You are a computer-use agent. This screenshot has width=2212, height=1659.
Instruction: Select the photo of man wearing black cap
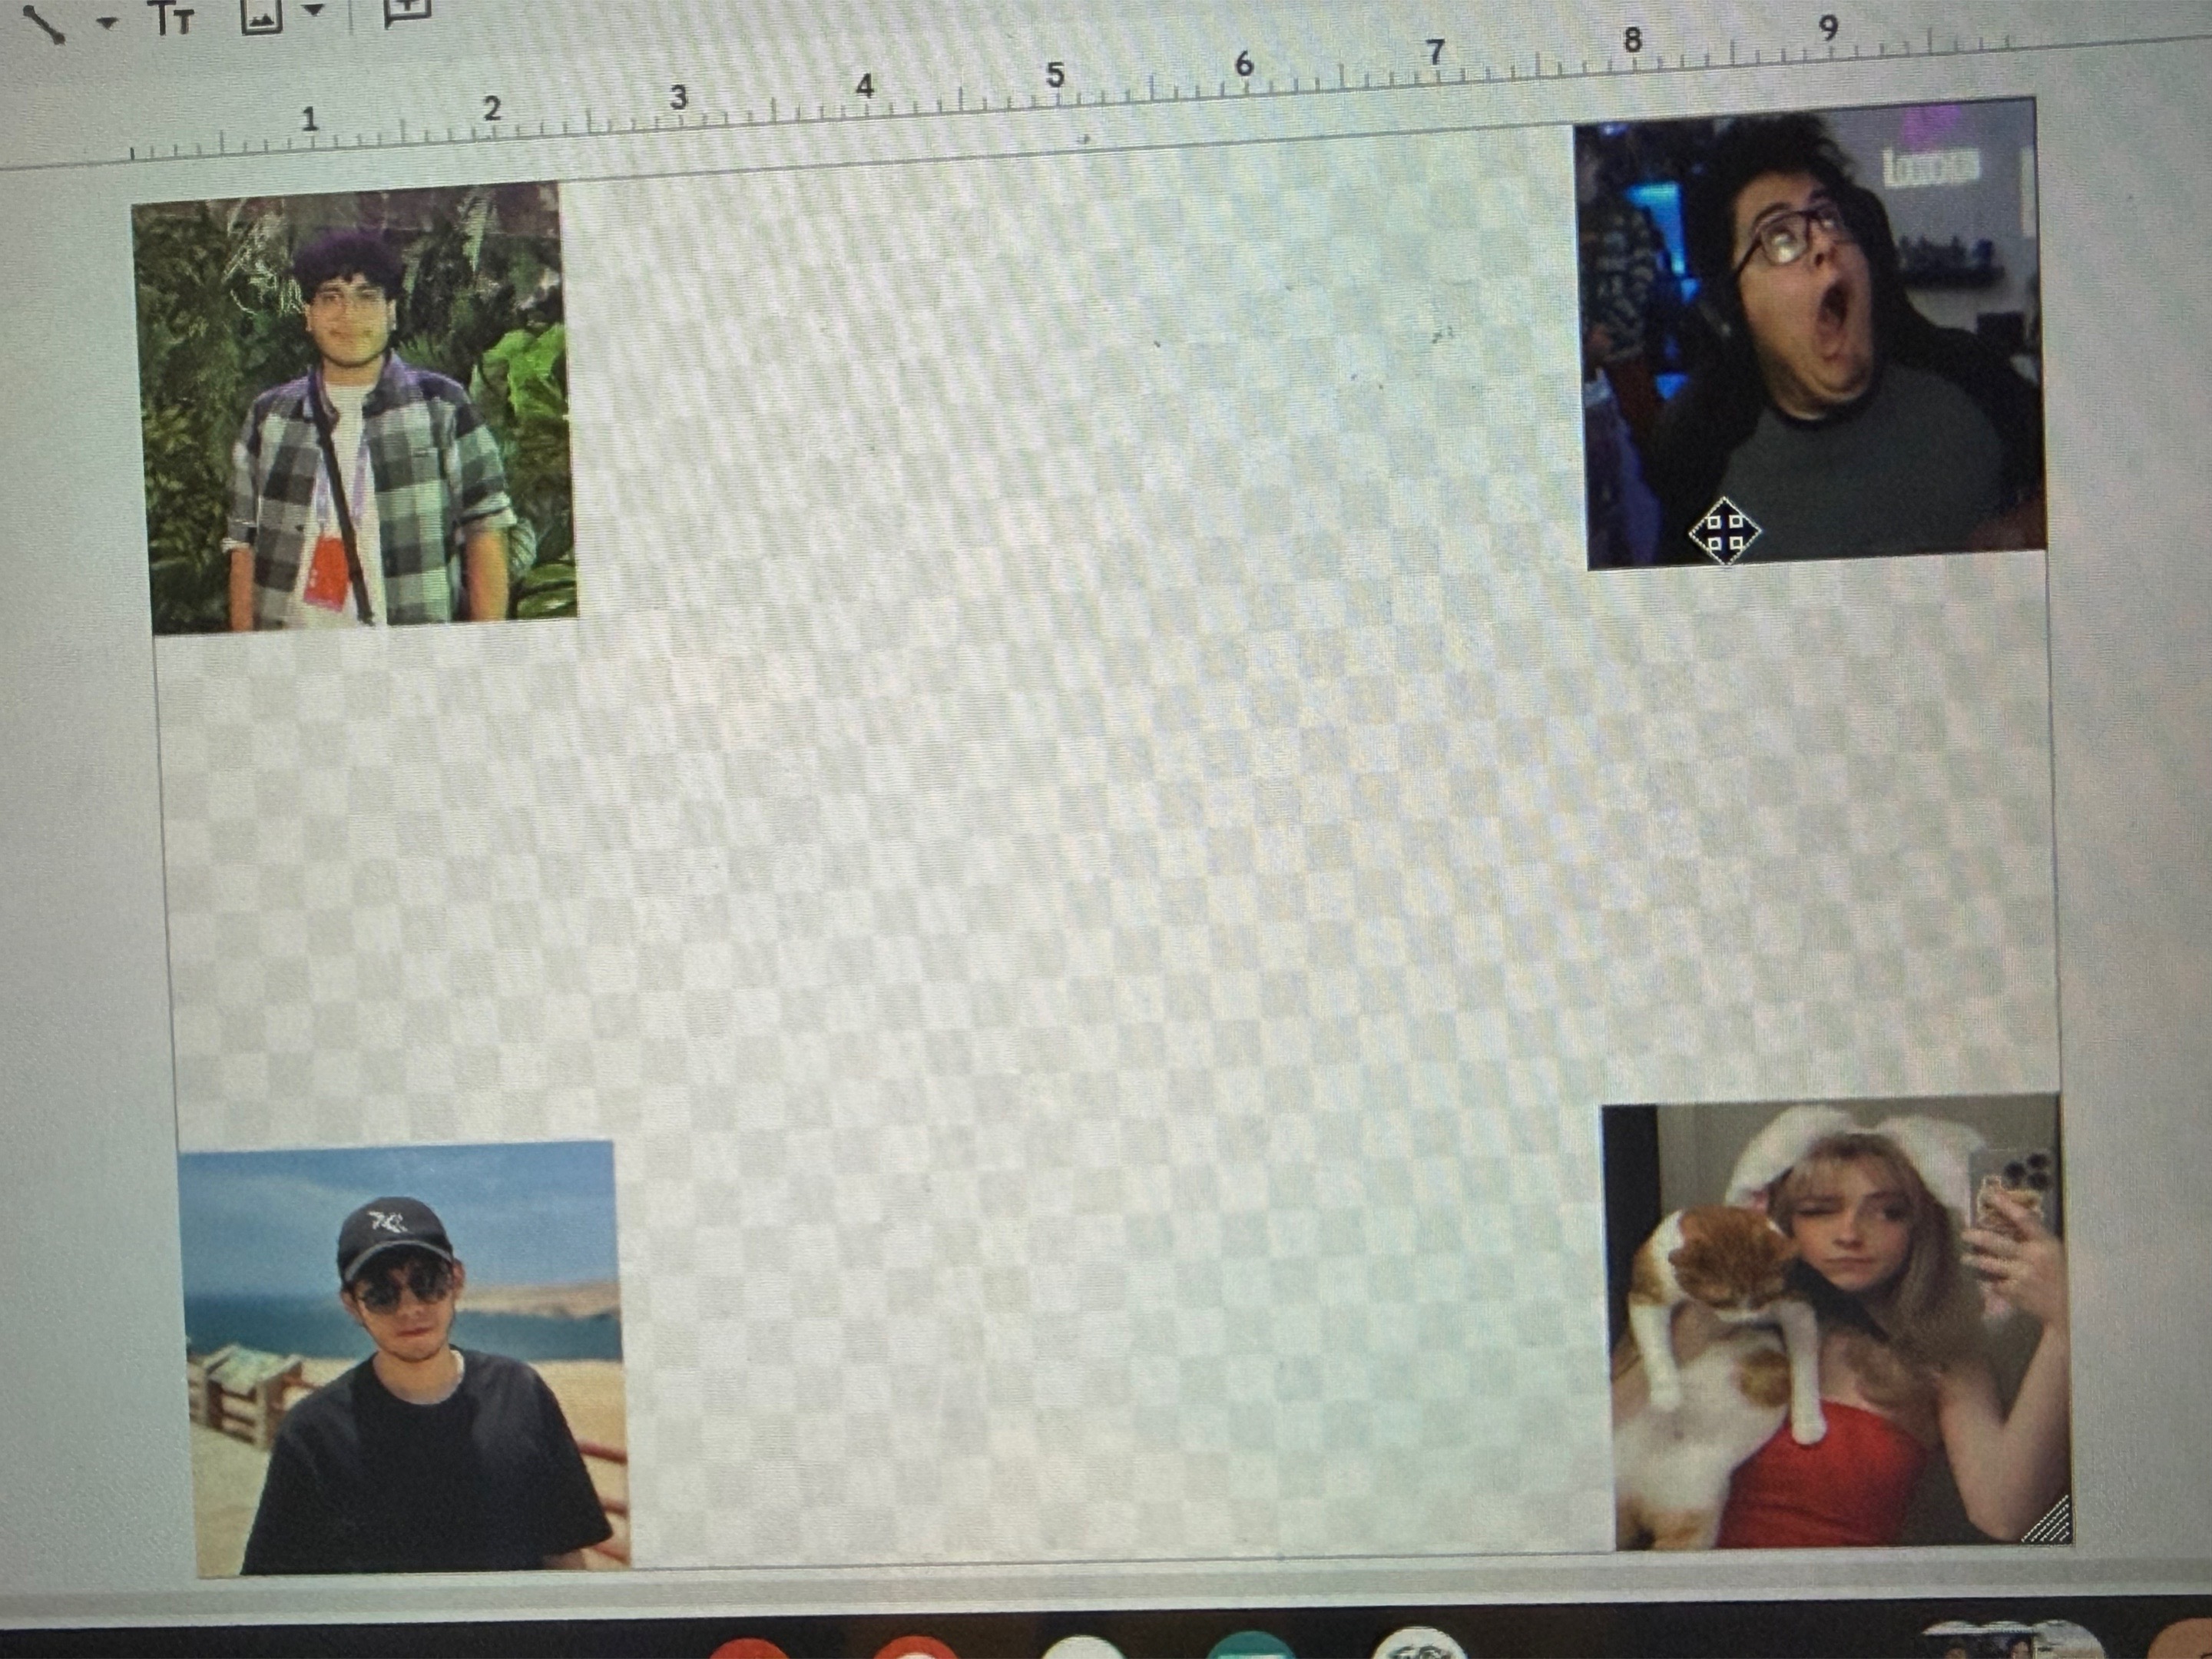[405, 1358]
